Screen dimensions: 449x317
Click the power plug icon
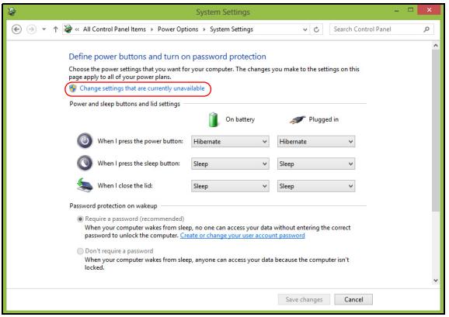click(x=297, y=119)
